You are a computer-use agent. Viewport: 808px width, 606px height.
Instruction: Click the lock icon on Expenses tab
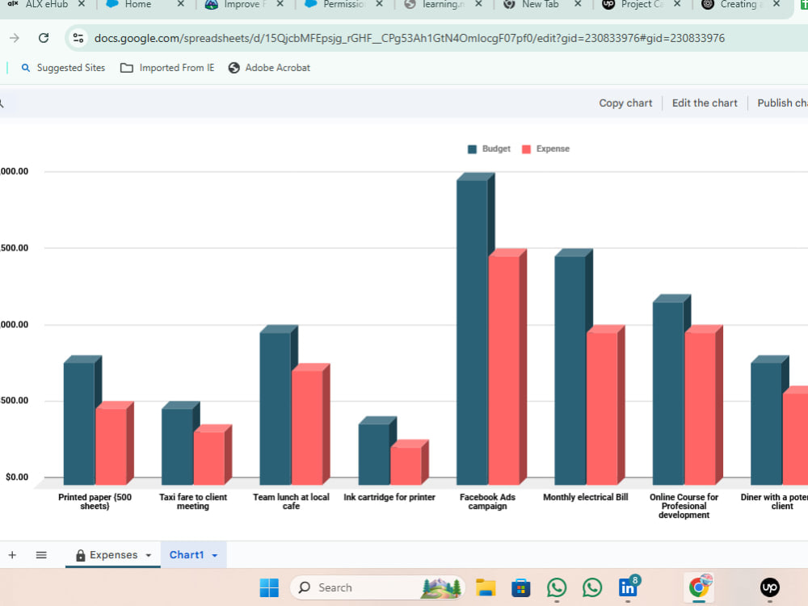pos(80,555)
